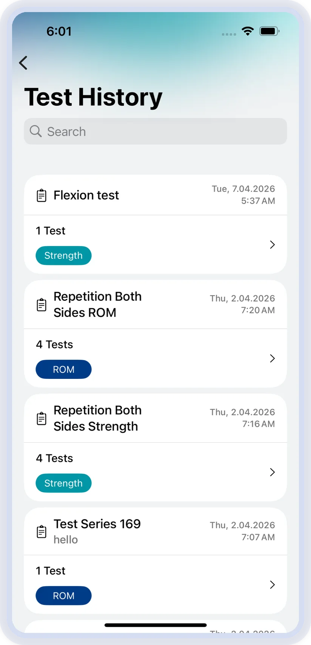Viewport: 311px width, 645px height.
Task: Click the clipboard icon beside Repetition Both Sides ROM
Action: click(42, 305)
